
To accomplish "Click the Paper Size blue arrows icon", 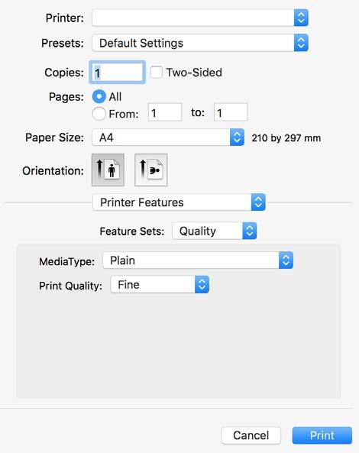I will click(x=237, y=138).
